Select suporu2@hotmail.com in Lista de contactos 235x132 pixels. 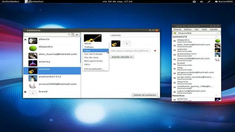coord(196,92)
